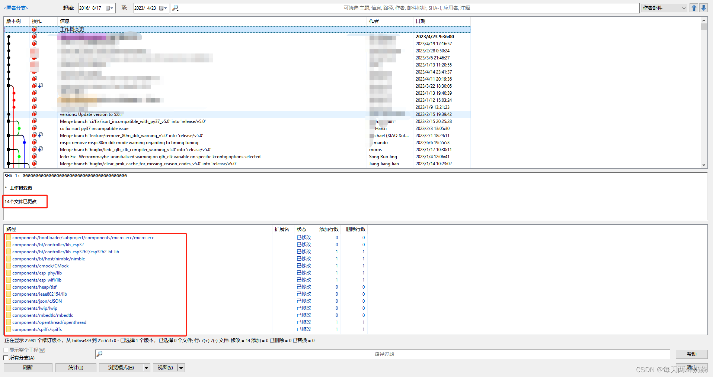Click the added-file icon on the remove_80m_ddr_warning merge row
The width and height of the screenshot is (713, 377).
click(x=41, y=135)
